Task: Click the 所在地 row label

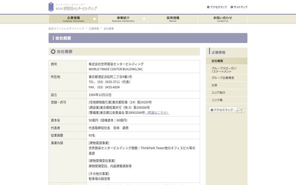Action: pyautogui.click(x=55, y=77)
